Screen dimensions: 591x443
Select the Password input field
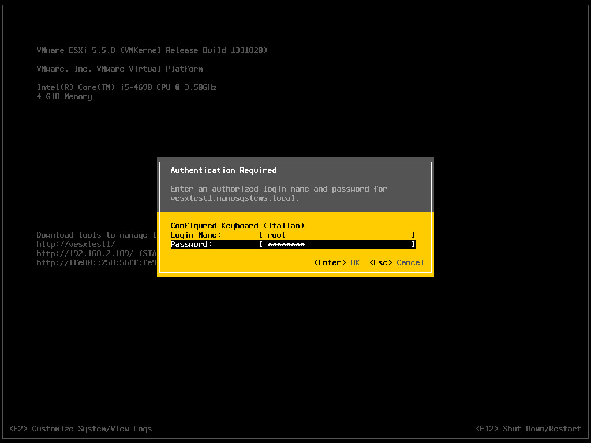tap(337, 244)
